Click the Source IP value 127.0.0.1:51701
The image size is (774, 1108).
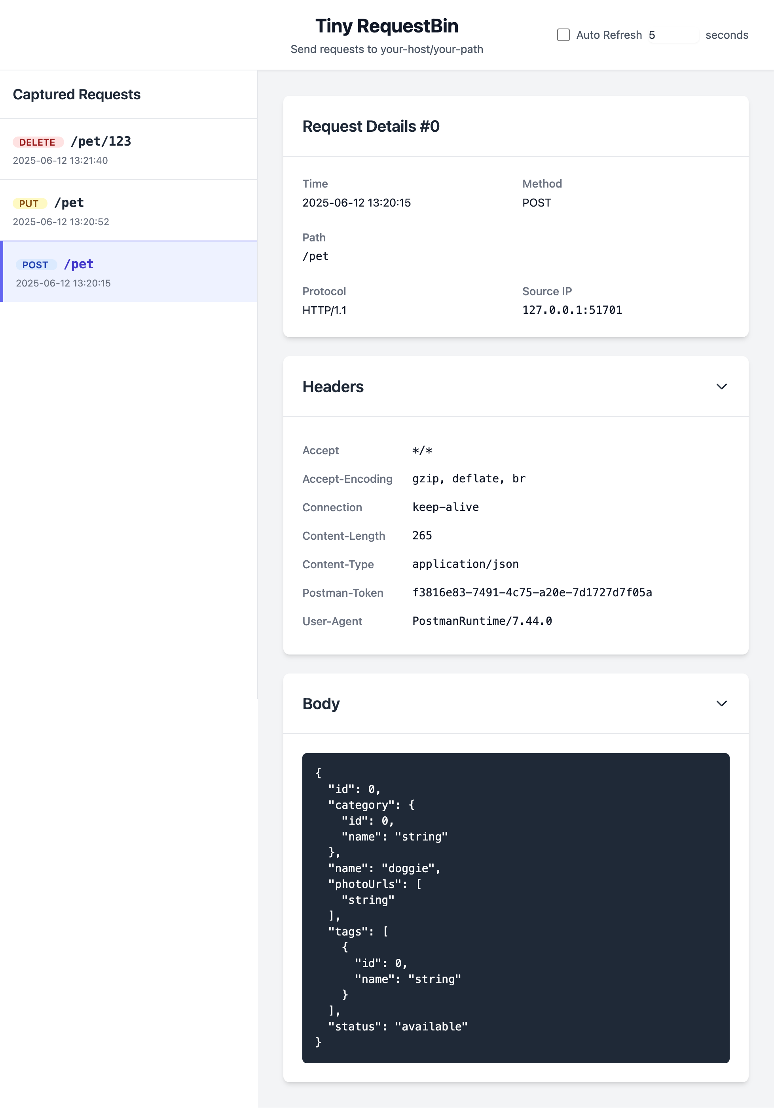click(572, 310)
